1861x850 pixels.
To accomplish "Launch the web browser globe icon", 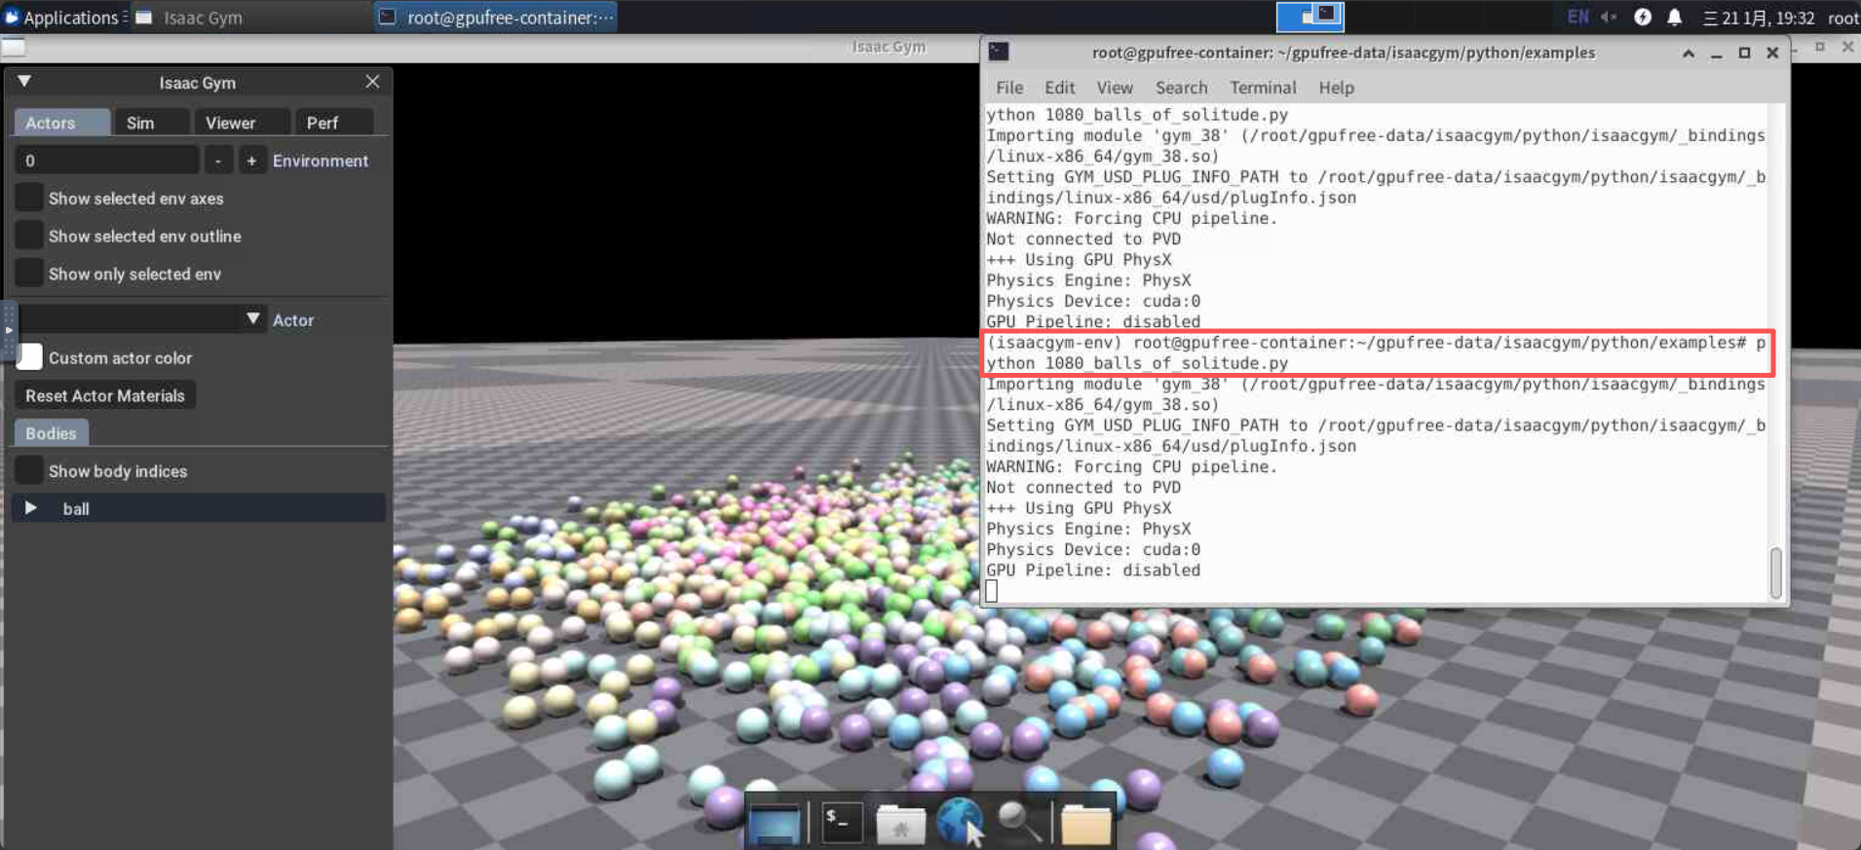I will pyautogui.click(x=959, y=821).
